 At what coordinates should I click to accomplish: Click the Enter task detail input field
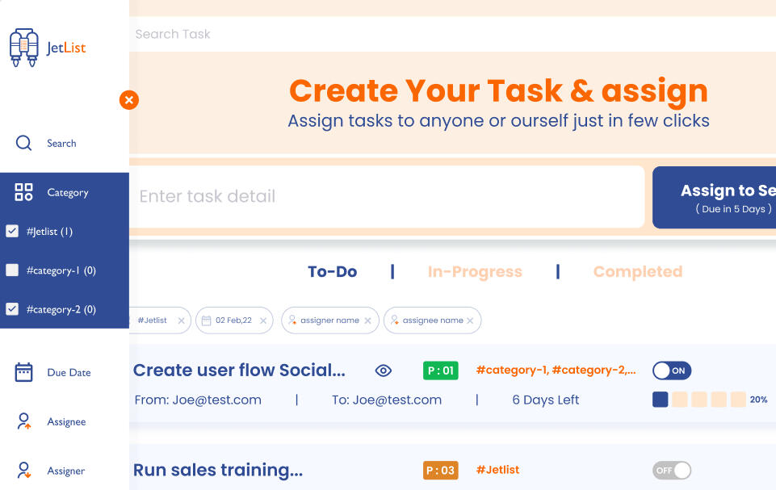tap(386, 197)
